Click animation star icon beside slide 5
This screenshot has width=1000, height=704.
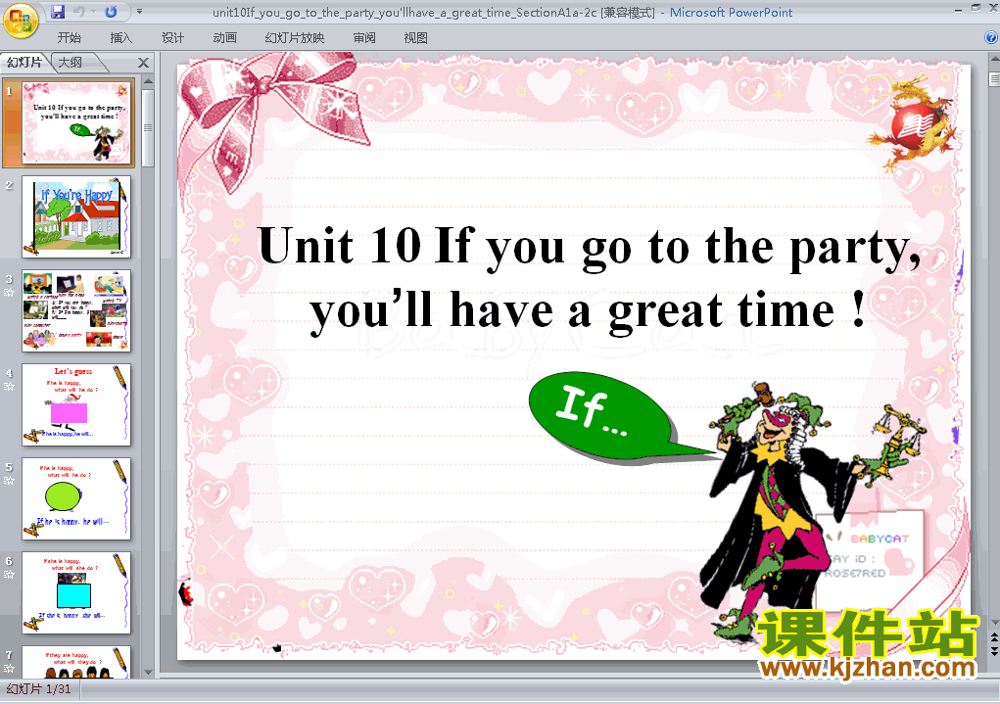click(9, 480)
